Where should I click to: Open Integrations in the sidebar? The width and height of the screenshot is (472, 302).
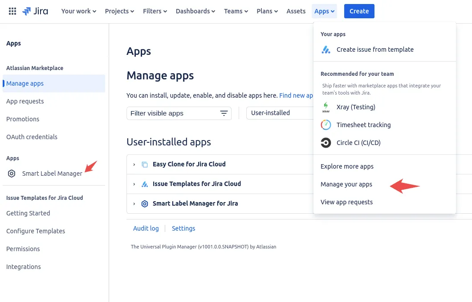pos(24,267)
